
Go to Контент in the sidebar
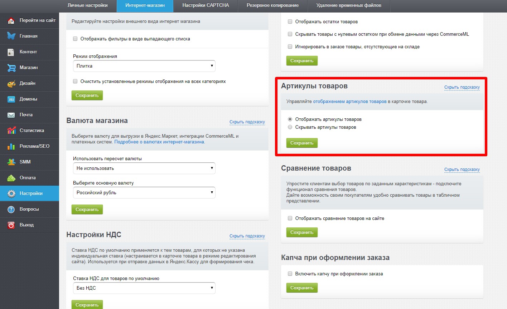29,52
